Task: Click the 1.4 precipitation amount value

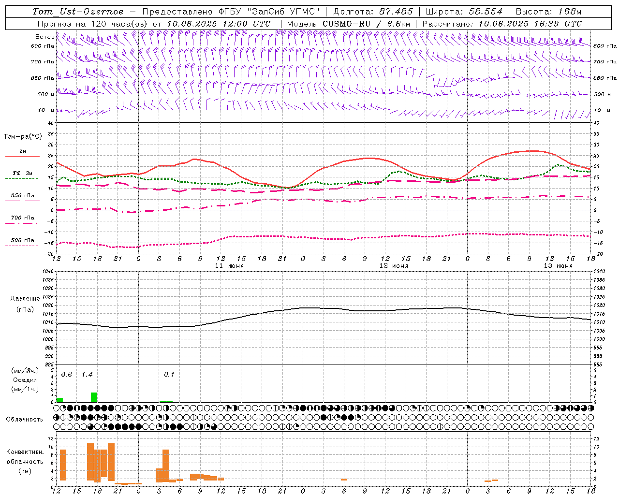Action: coord(87,375)
